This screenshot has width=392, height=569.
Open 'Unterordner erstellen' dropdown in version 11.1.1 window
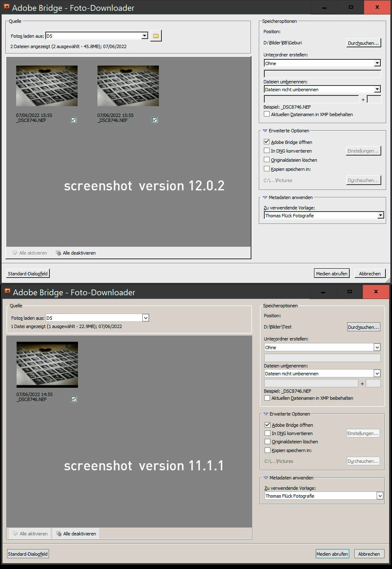pos(322,347)
